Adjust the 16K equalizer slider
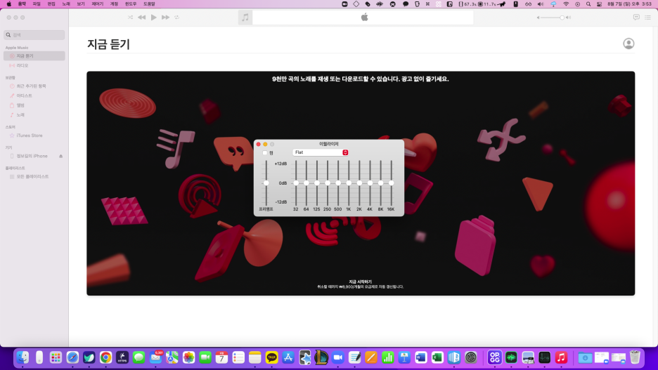This screenshot has width=658, height=370. (x=391, y=183)
